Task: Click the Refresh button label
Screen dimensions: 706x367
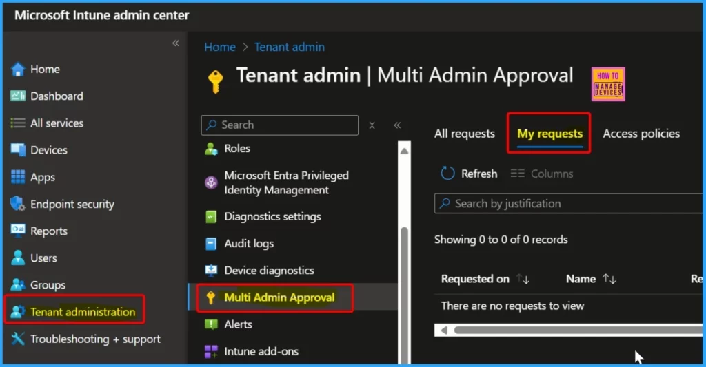Action: coord(479,174)
